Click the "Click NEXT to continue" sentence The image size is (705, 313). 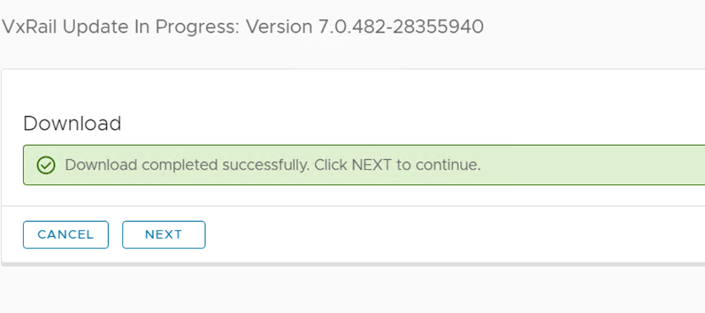tap(397, 165)
